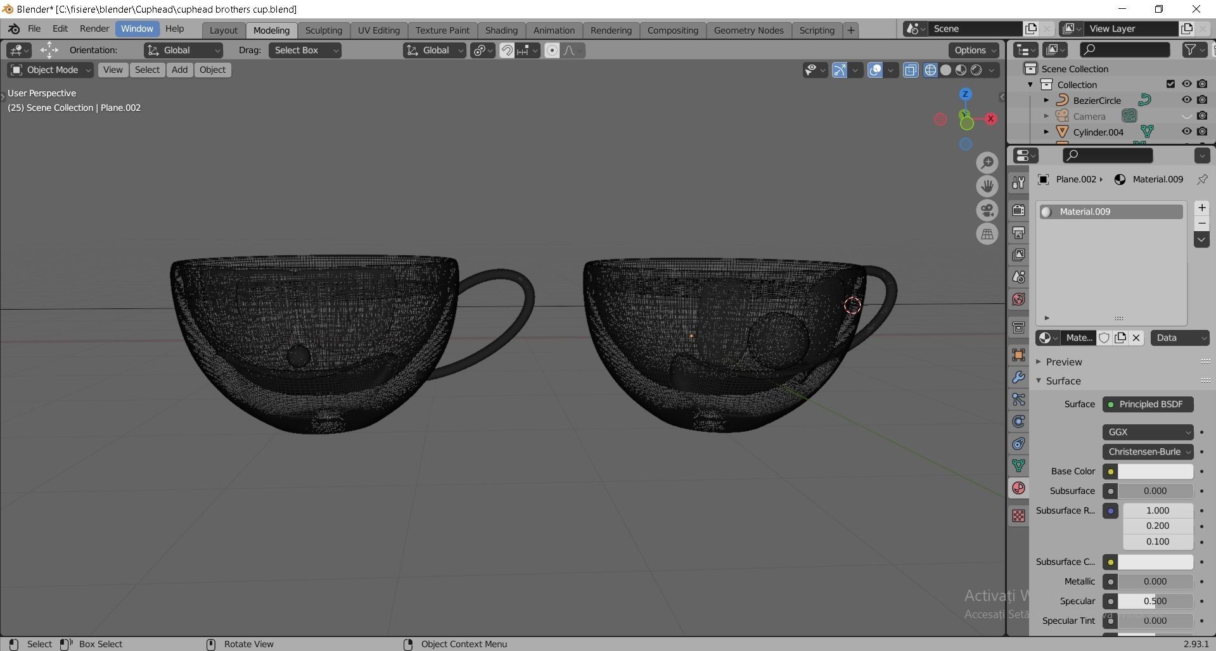
Task: Open the Object Mode dropdown
Action: (x=50, y=70)
